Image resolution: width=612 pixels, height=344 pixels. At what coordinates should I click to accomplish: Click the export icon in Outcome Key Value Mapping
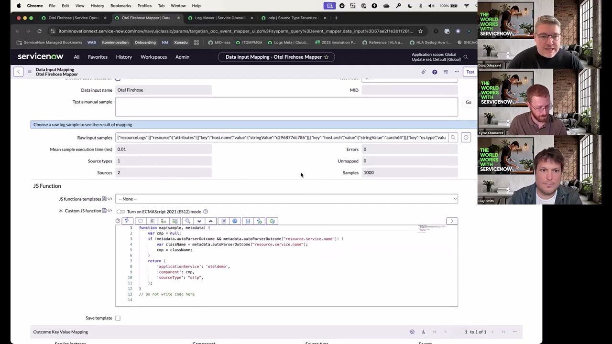[423, 332]
